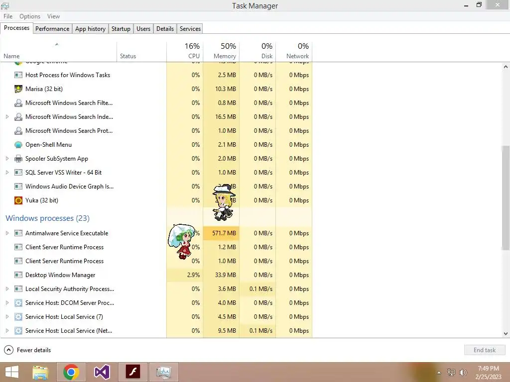Click the Microsoft Windows Search Filter icon
Screen dimensions: 510x382
pos(18,103)
